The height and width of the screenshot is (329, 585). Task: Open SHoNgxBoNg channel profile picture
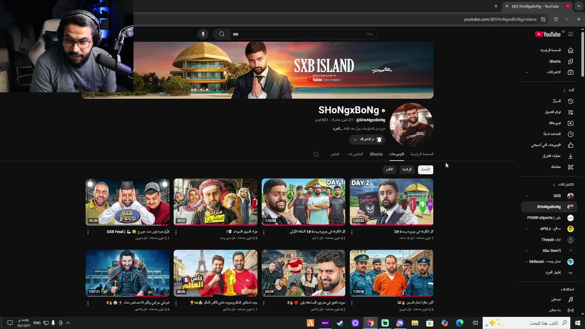[411, 125]
